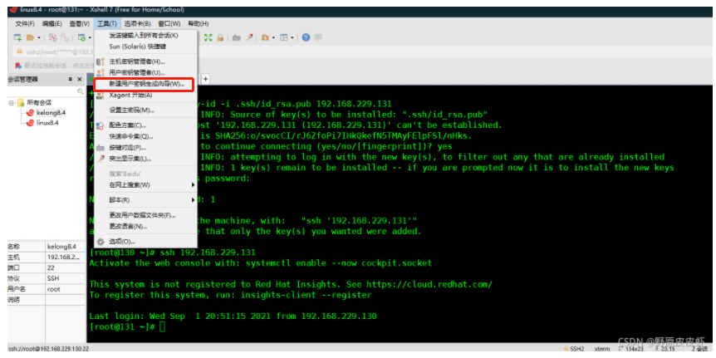Open 主机密钥管理者(H)
The height and width of the screenshot is (358, 716).
pyautogui.click(x=145, y=61)
